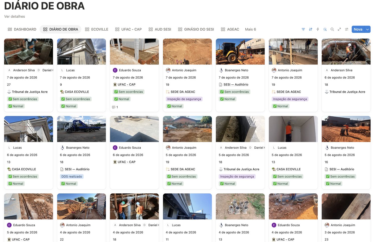
Task: Open the UFAC - CAP view tab
Action: (128, 29)
